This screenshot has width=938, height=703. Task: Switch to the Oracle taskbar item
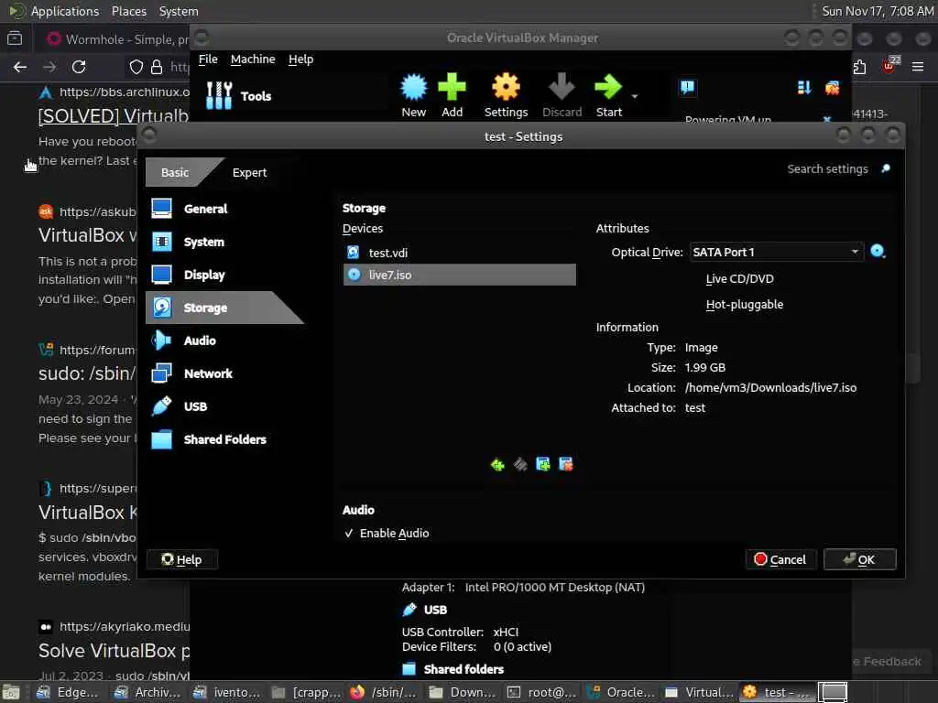coord(621,692)
